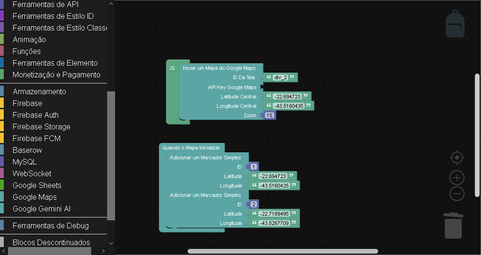The width and height of the screenshot is (481, 255).
Task: Edit the Zoom value 15 field
Action: coord(269,115)
